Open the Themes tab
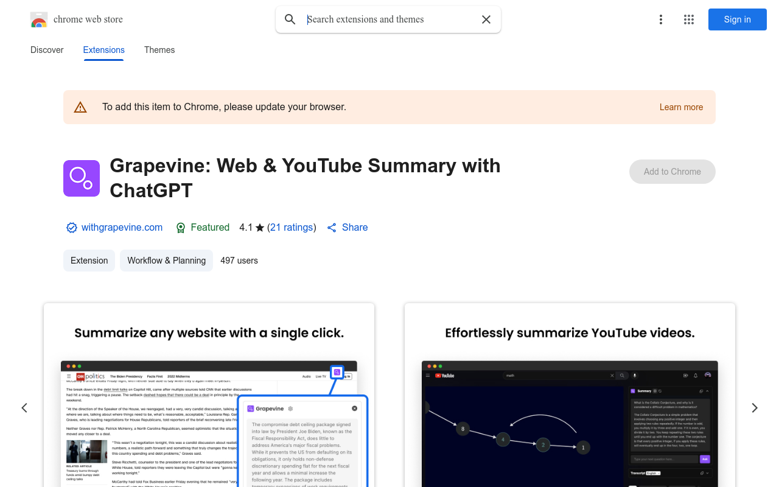Viewport: 779px width, 487px height. 159,50
